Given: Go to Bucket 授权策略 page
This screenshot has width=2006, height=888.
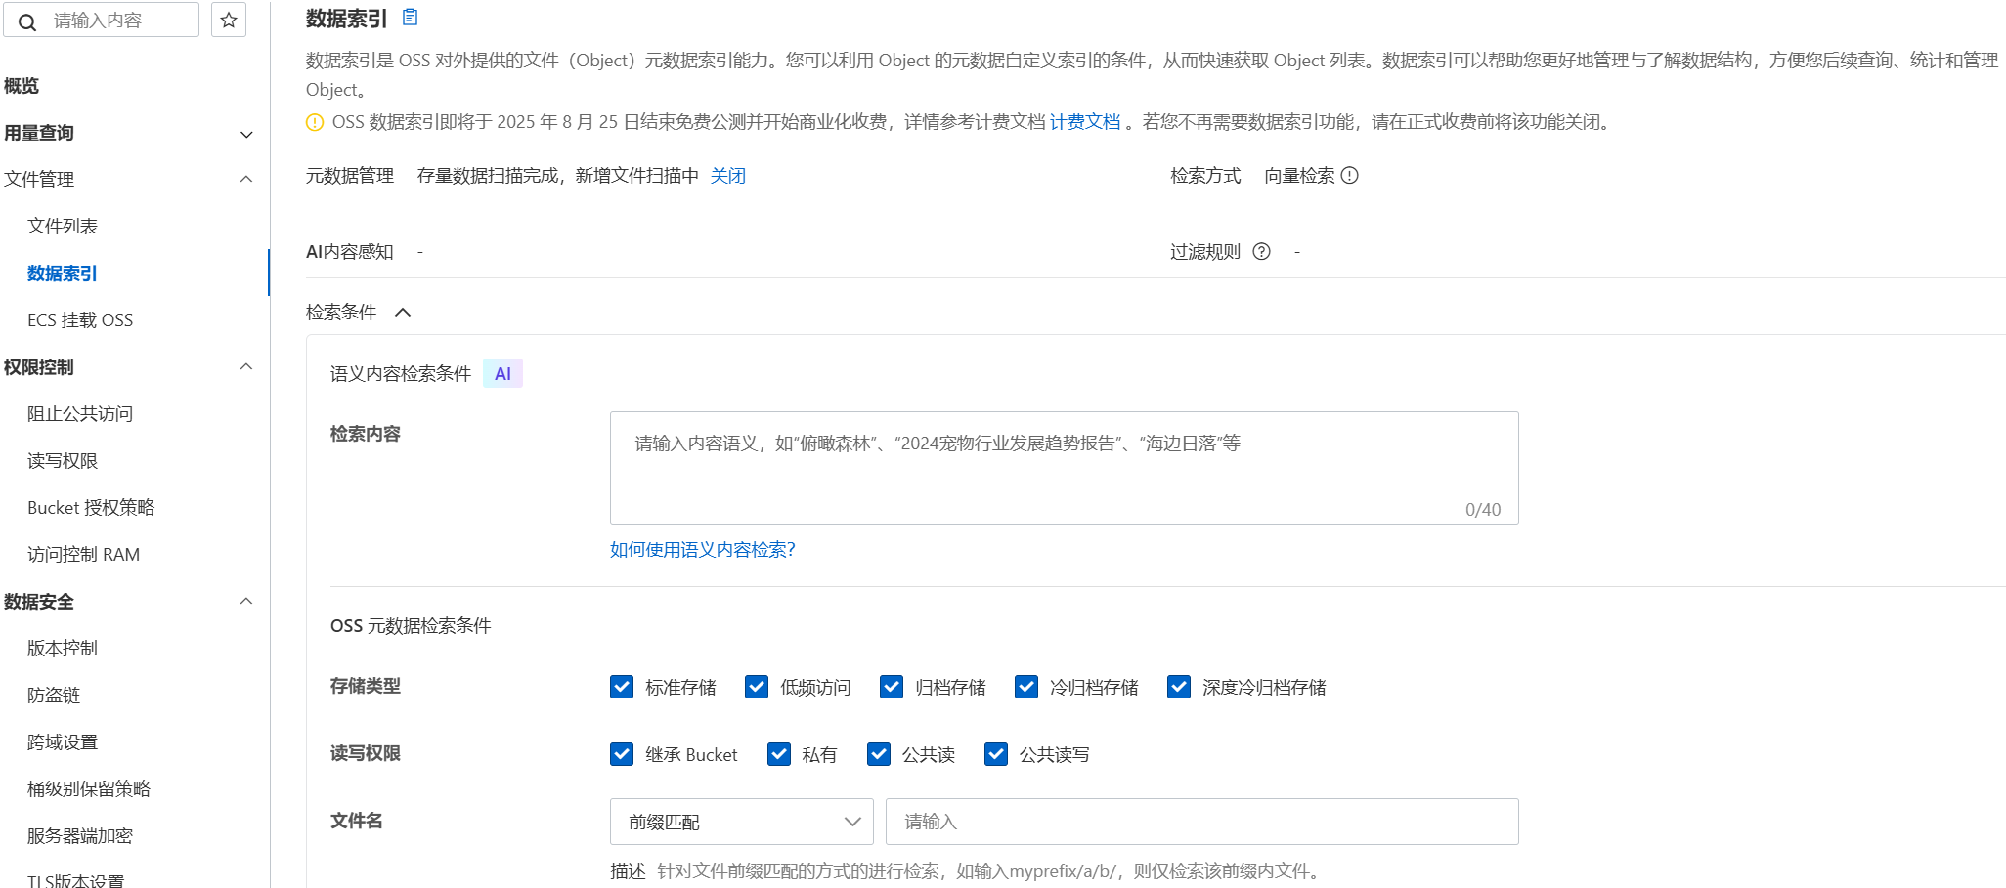Looking at the screenshot, I should pos(91,507).
